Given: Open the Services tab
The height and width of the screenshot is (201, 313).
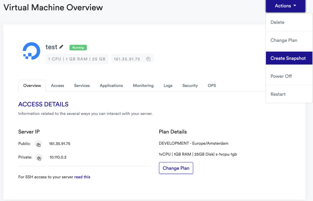Looking at the screenshot, I should pyautogui.click(x=82, y=86).
